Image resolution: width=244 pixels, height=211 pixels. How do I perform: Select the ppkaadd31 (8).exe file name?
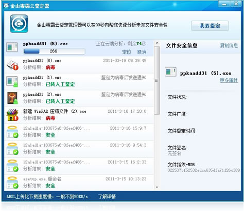pyautogui.click(x=42, y=61)
